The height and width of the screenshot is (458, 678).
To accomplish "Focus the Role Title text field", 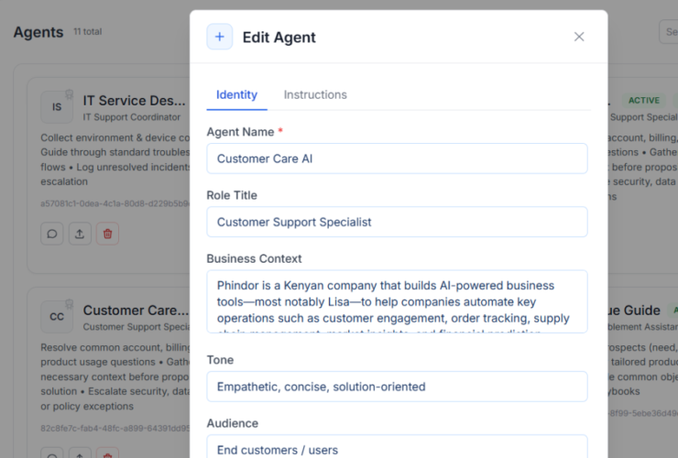I will pos(397,222).
